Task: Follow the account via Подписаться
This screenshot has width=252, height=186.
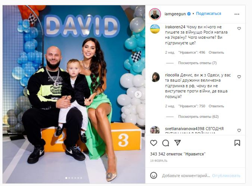Action: pos(208,14)
